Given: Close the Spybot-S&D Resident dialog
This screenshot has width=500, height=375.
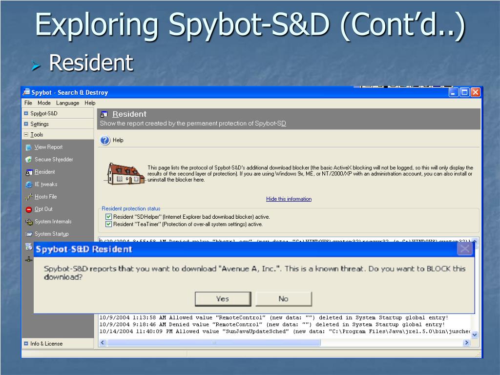Looking at the screenshot, I should coord(465,249).
